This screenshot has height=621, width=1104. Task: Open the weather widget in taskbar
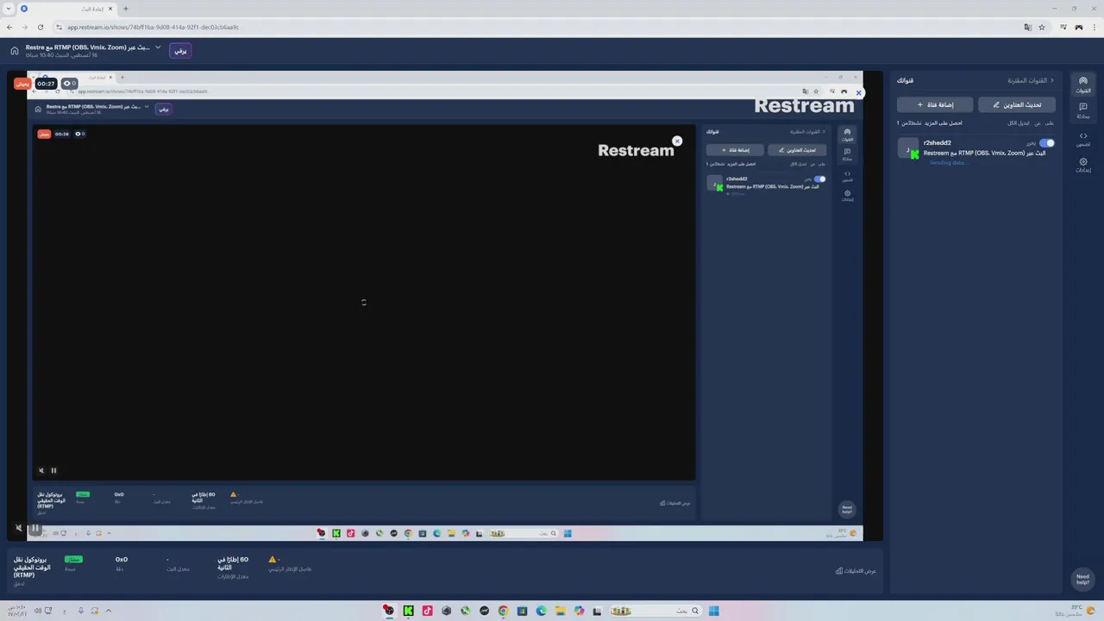coord(1074,611)
